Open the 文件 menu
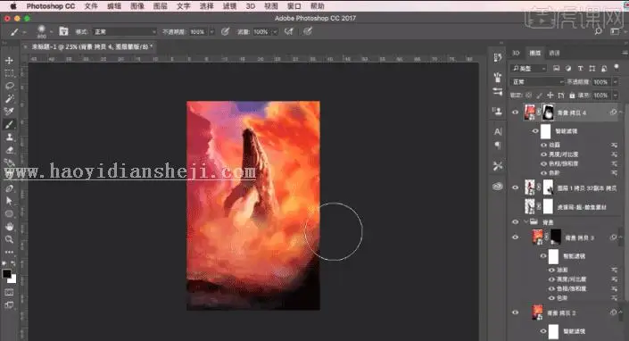Image resolution: width=629 pixels, height=341 pixels. point(91,6)
